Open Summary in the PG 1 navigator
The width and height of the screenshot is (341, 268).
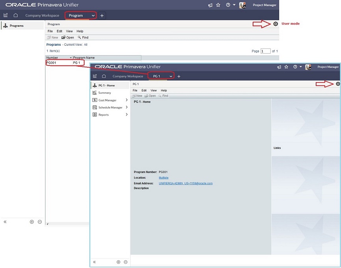coord(104,93)
